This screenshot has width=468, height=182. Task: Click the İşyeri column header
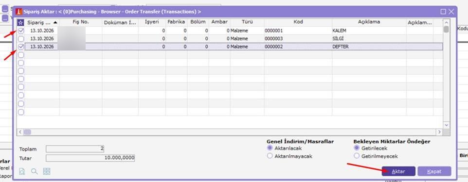(x=152, y=22)
